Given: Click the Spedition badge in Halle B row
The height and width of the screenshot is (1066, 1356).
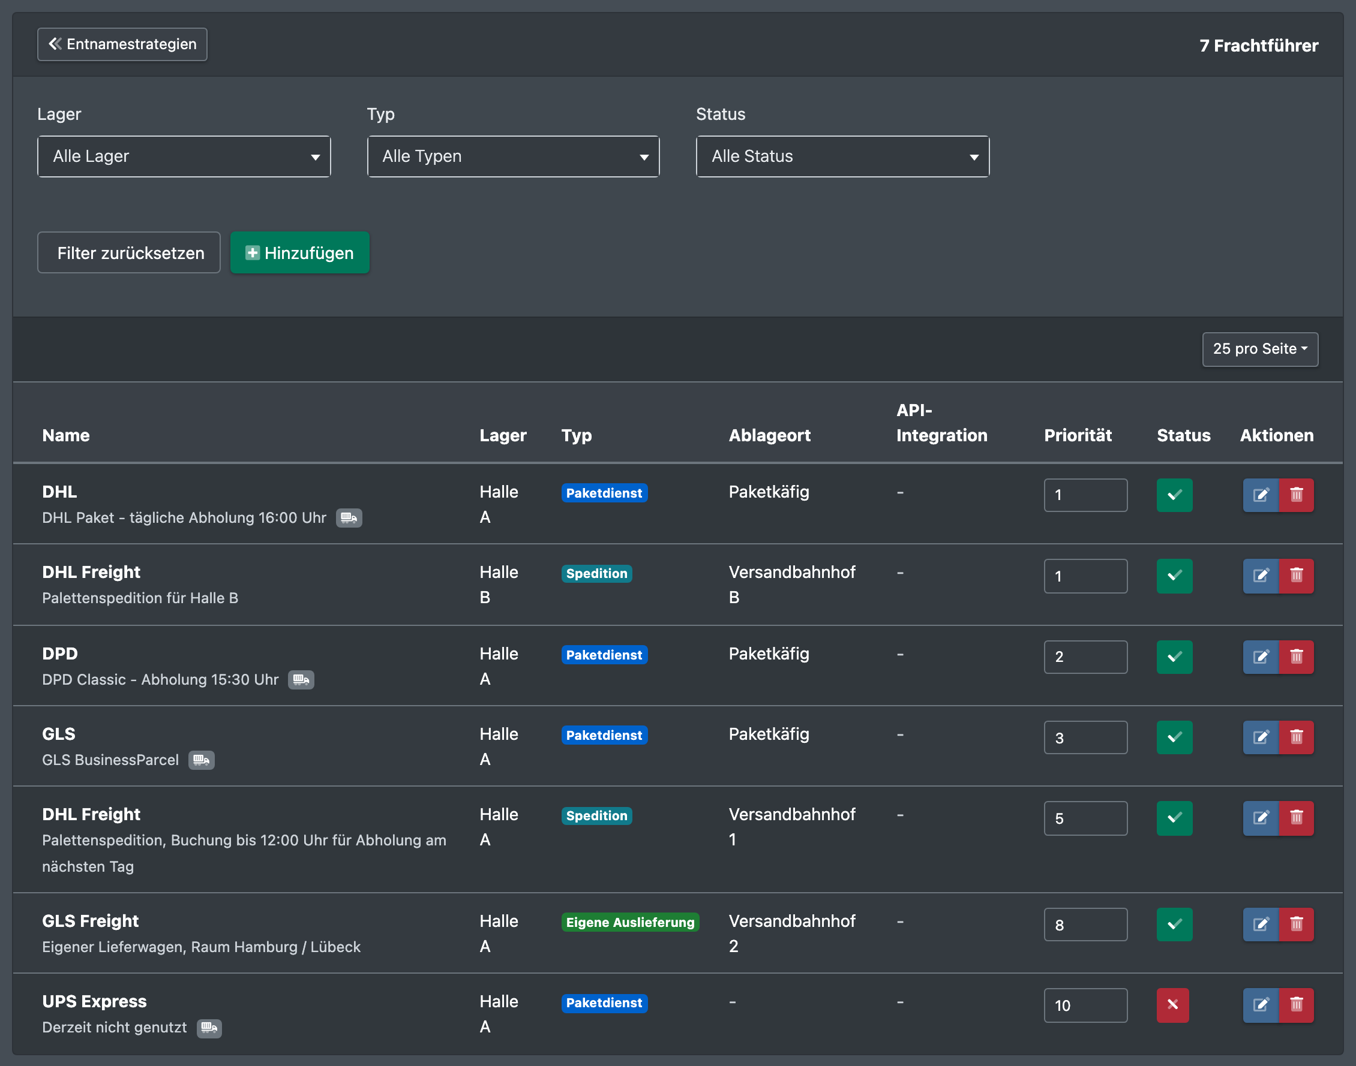Looking at the screenshot, I should [x=596, y=574].
